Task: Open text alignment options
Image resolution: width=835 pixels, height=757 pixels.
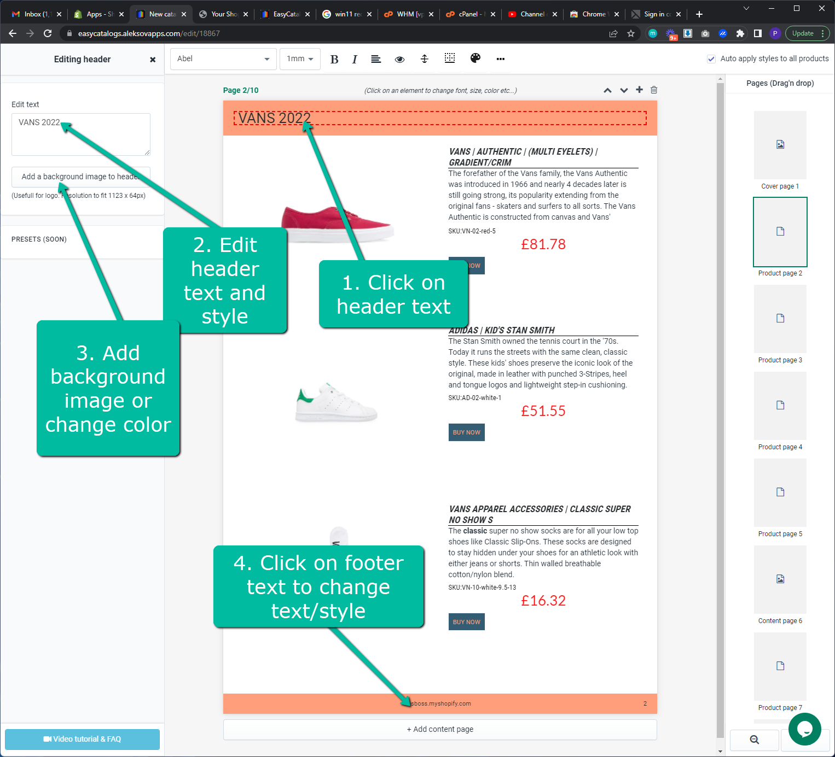Action: (376, 59)
